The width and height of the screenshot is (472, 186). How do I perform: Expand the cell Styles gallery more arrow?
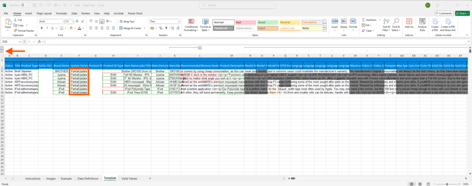click(x=325, y=30)
